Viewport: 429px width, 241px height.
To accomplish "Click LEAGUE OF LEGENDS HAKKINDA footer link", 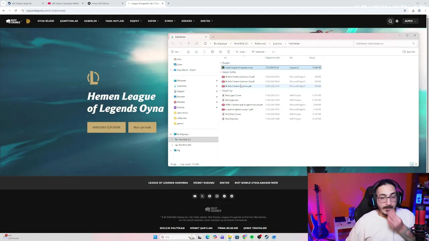I will coord(168,183).
